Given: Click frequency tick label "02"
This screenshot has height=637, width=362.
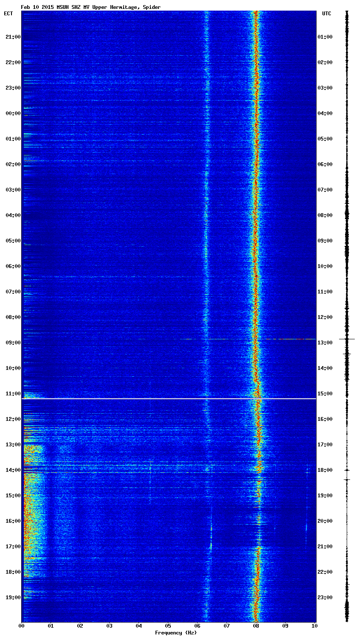Looking at the screenshot, I should (80, 626).
